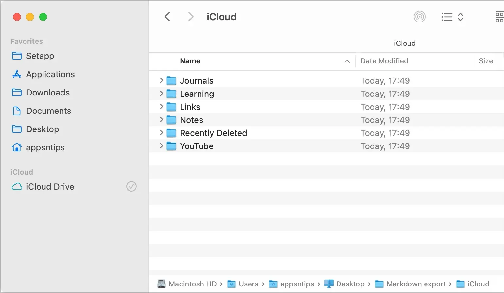Click the iCloud sidebar section header
The width and height of the screenshot is (504, 293).
[x=22, y=172]
